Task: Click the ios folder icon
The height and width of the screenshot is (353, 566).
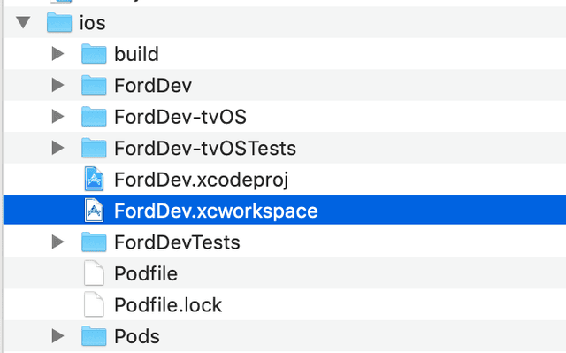Action: (59, 23)
